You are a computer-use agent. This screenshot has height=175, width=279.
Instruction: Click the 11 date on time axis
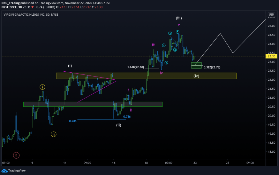click(65, 163)
